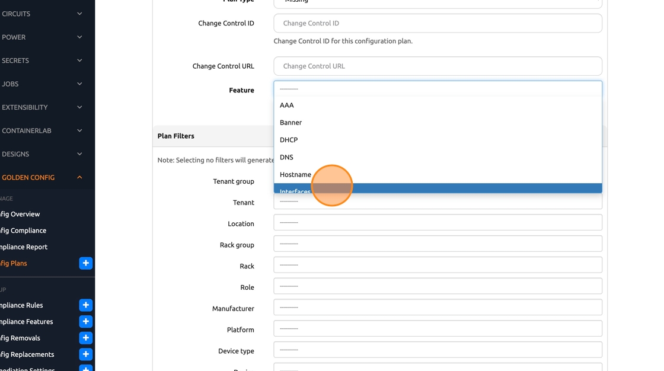
Task: Expand the Containerlab sidebar section
Action: coord(79,130)
